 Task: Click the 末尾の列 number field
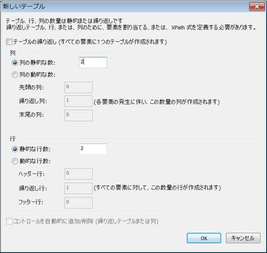79,115
